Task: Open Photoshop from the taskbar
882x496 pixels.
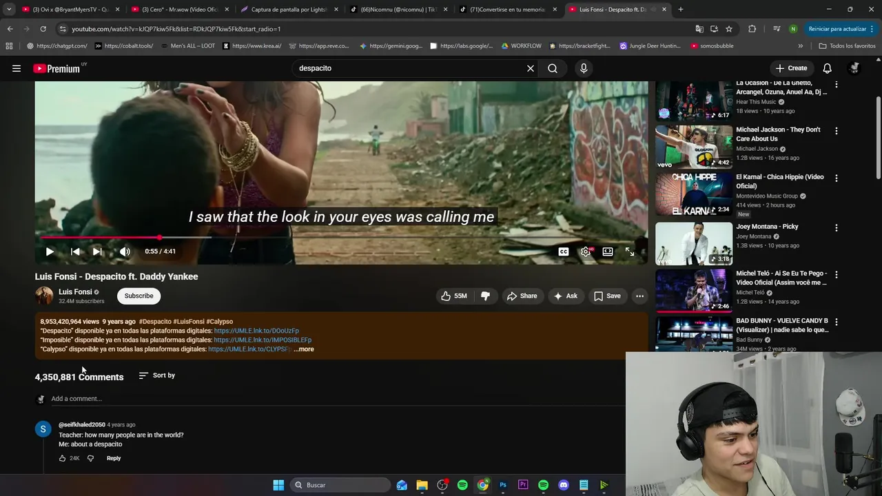Action: [x=503, y=485]
